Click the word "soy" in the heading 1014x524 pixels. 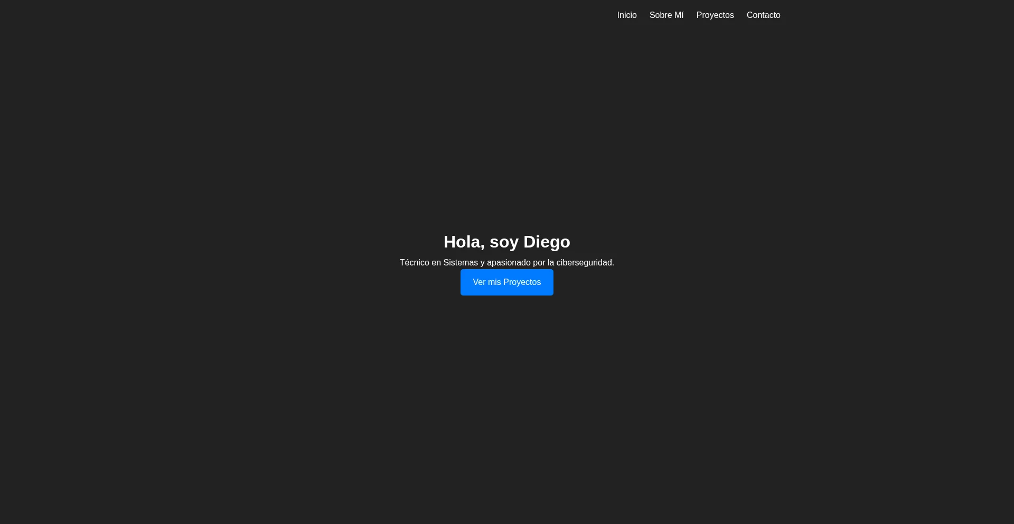(504, 243)
